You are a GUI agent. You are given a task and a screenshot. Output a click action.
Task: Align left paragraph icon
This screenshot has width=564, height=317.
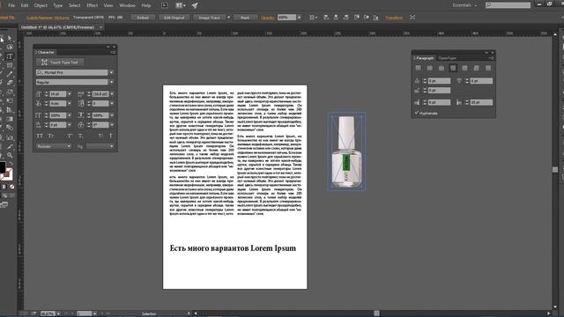[418, 68]
